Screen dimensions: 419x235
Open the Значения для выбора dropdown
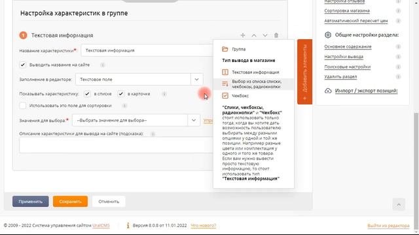(136, 120)
